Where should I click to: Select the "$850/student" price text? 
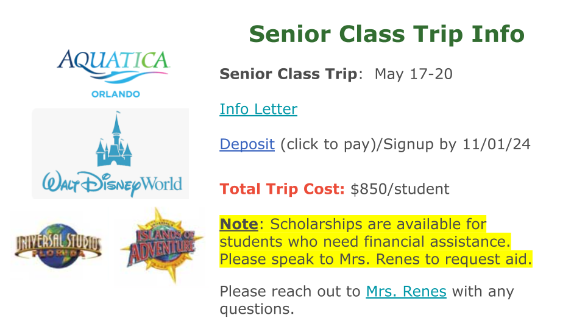point(400,189)
